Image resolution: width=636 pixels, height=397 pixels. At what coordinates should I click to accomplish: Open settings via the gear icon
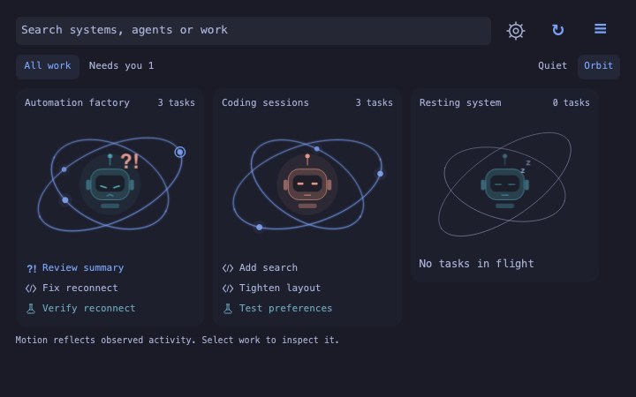coord(516,30)
